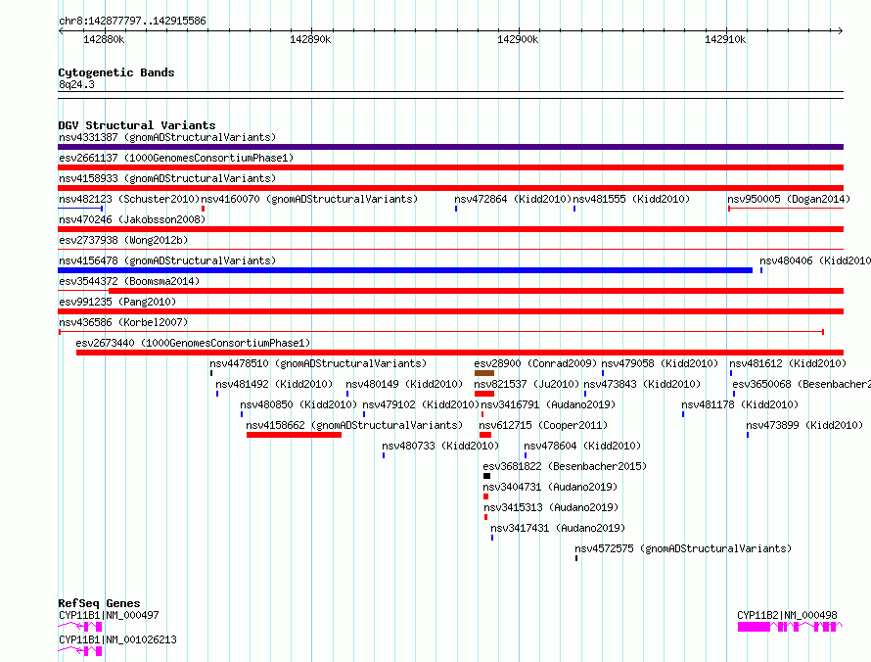Click esv3544372 Boomsma2014 variant label

[x=129, y=281]
